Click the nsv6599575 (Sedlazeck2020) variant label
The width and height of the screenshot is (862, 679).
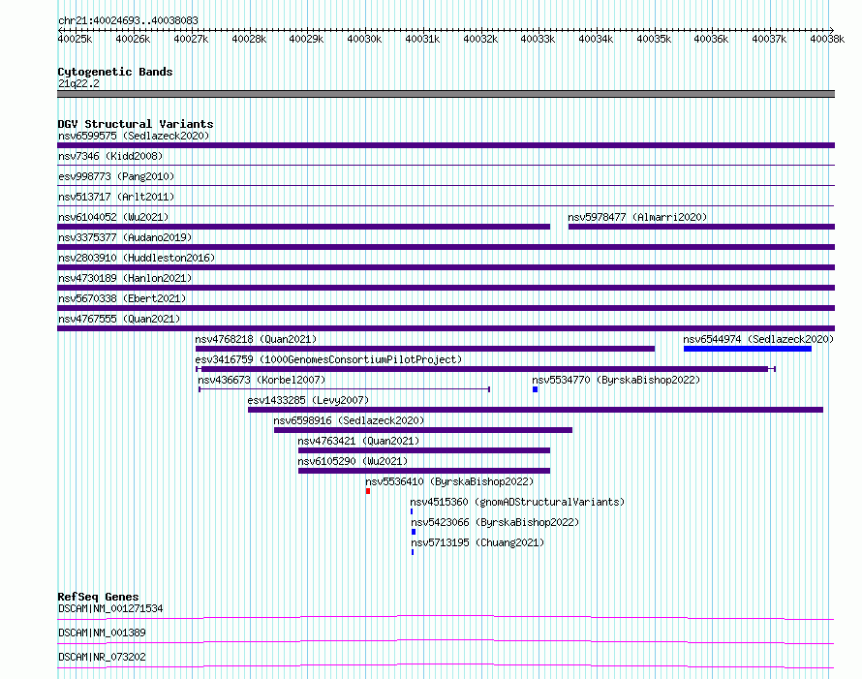(x=134, y=136)
